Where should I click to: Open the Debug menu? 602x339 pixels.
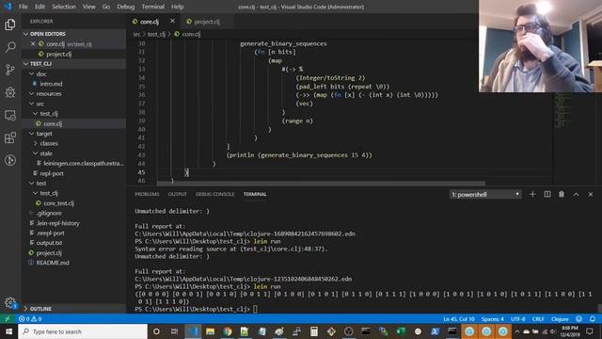pos(125,7)
